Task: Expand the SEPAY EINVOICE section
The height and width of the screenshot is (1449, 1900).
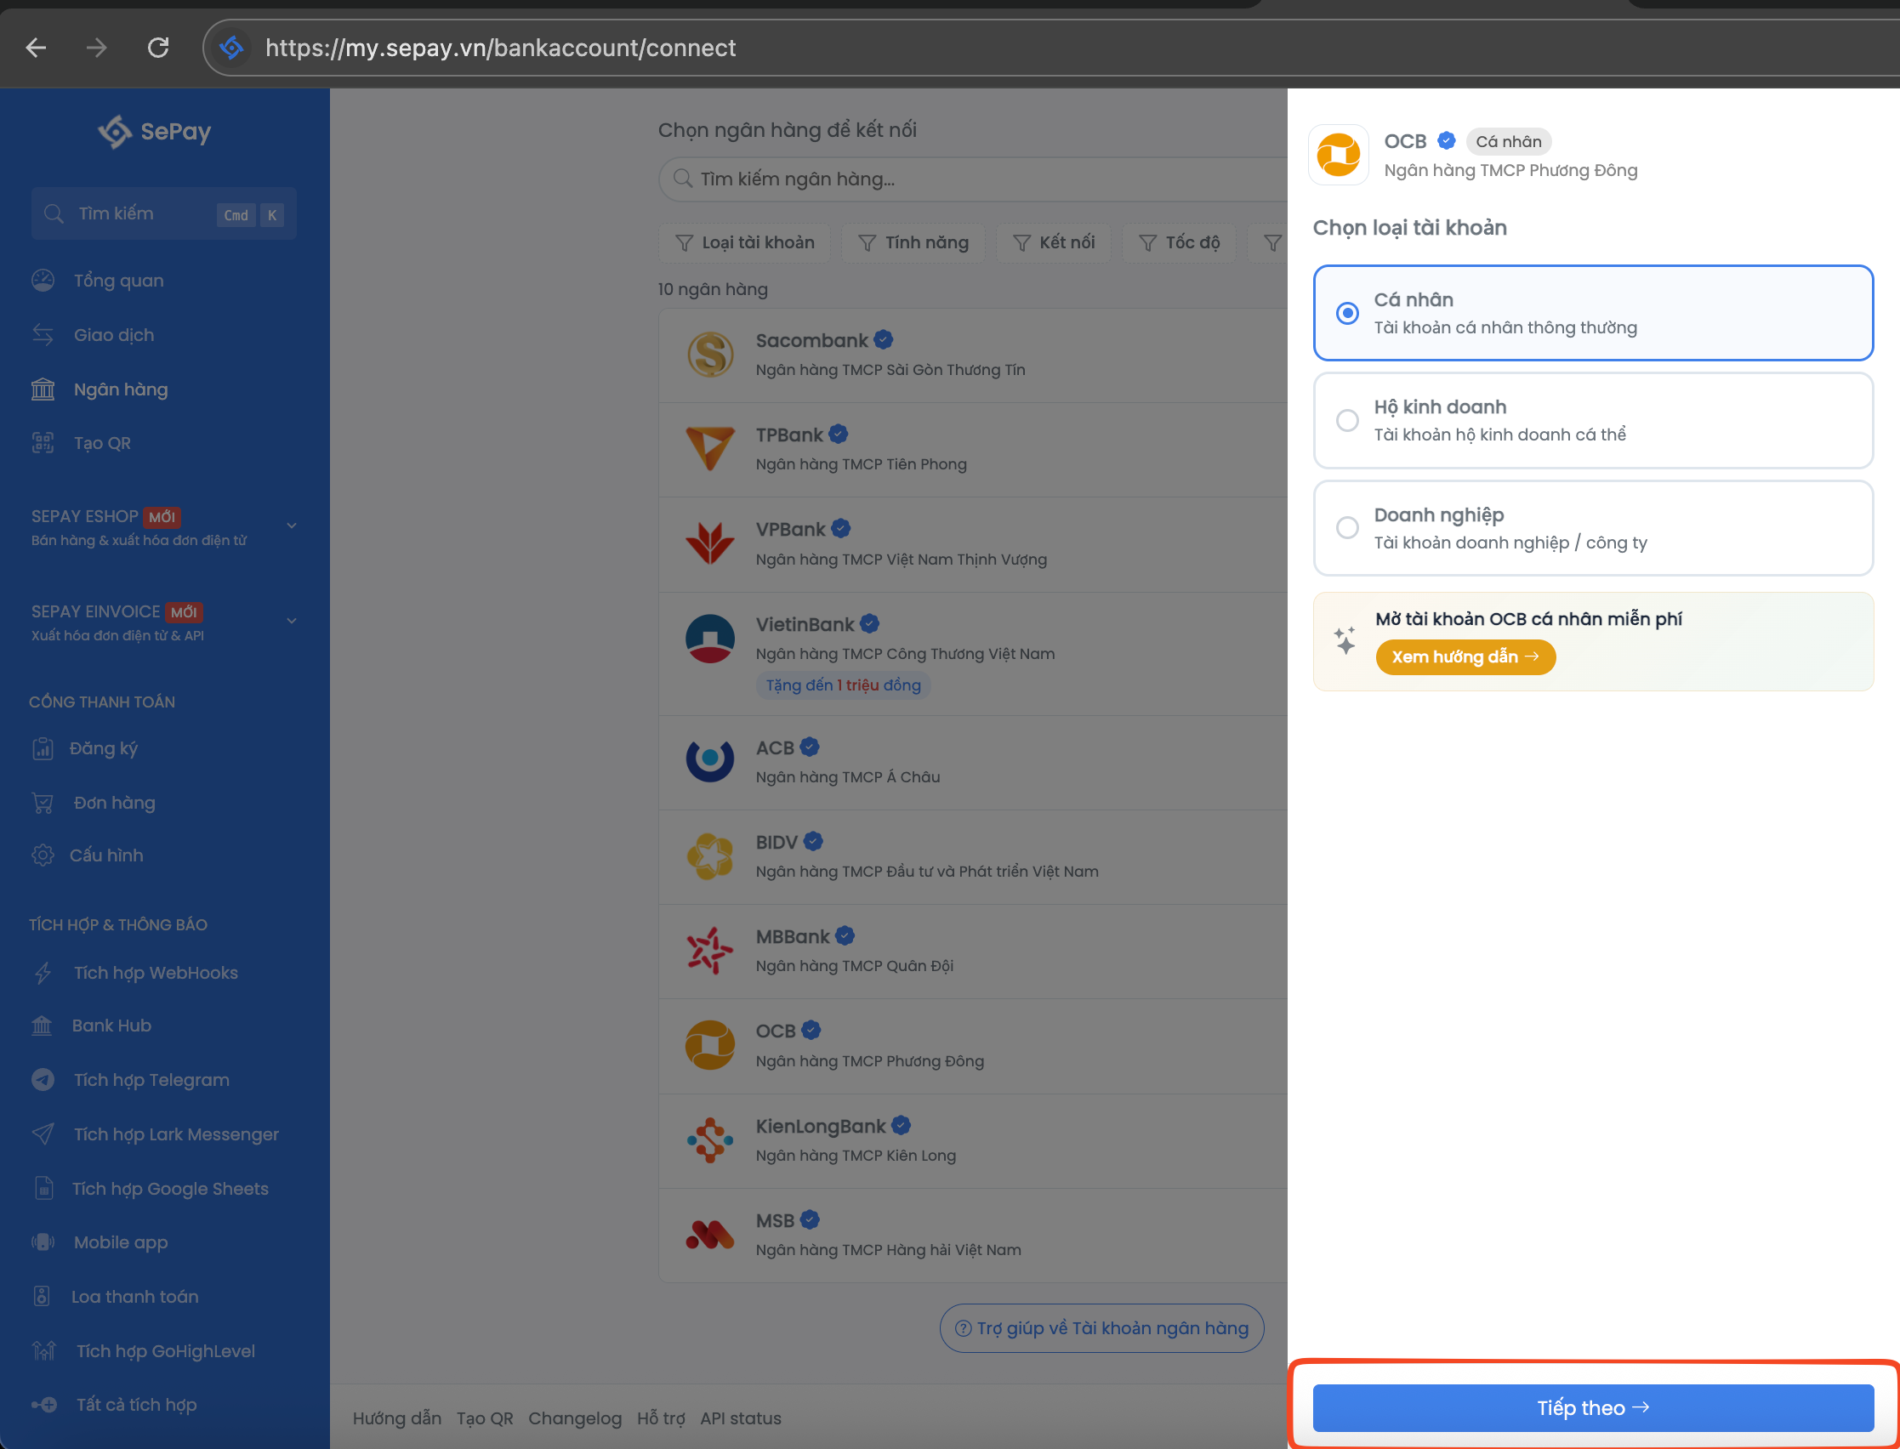Action: tap(292, 621)
